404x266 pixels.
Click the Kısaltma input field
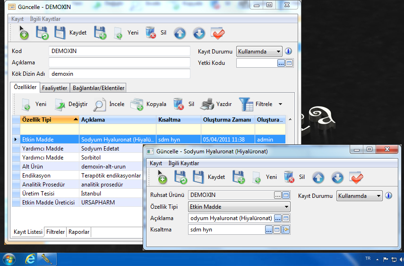tap(225, 230)
